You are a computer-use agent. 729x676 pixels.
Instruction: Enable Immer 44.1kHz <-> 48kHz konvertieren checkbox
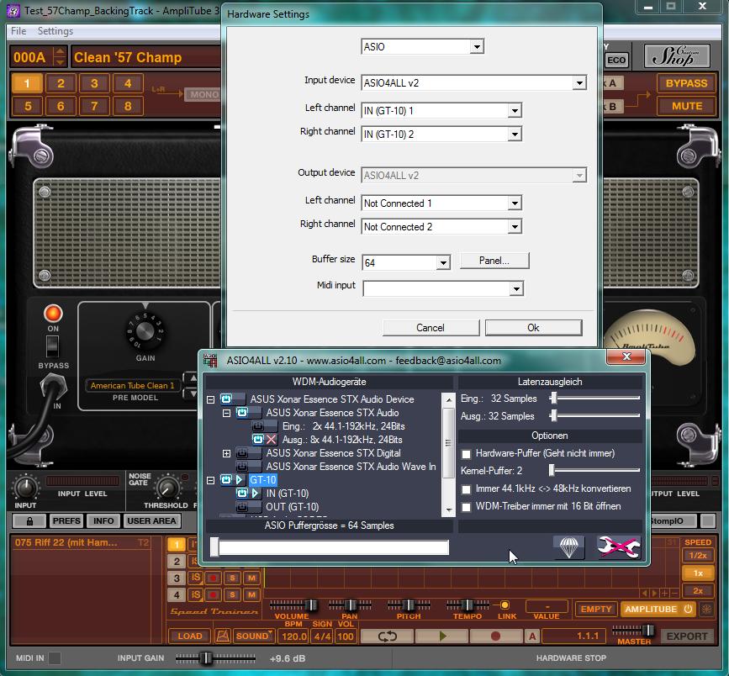point(467,489)
